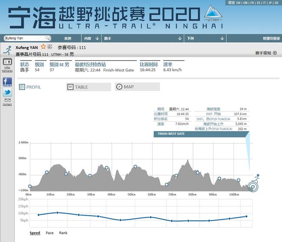Share via the Twitter bird icon
Image resolution: width=282 pixels, height=242 pixels.
coord(7,92)
